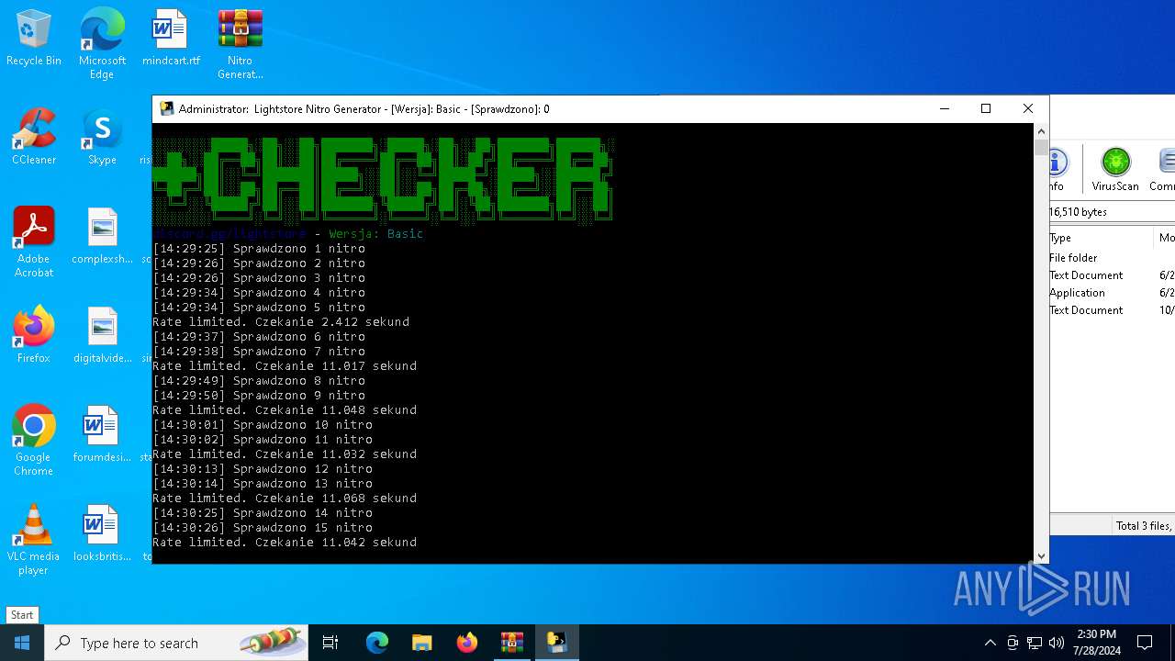Click 'Rate limited. Czekanie 2.412 sekund' line
The width and height of the screenshot is (1175, 661).
point(281,322)
